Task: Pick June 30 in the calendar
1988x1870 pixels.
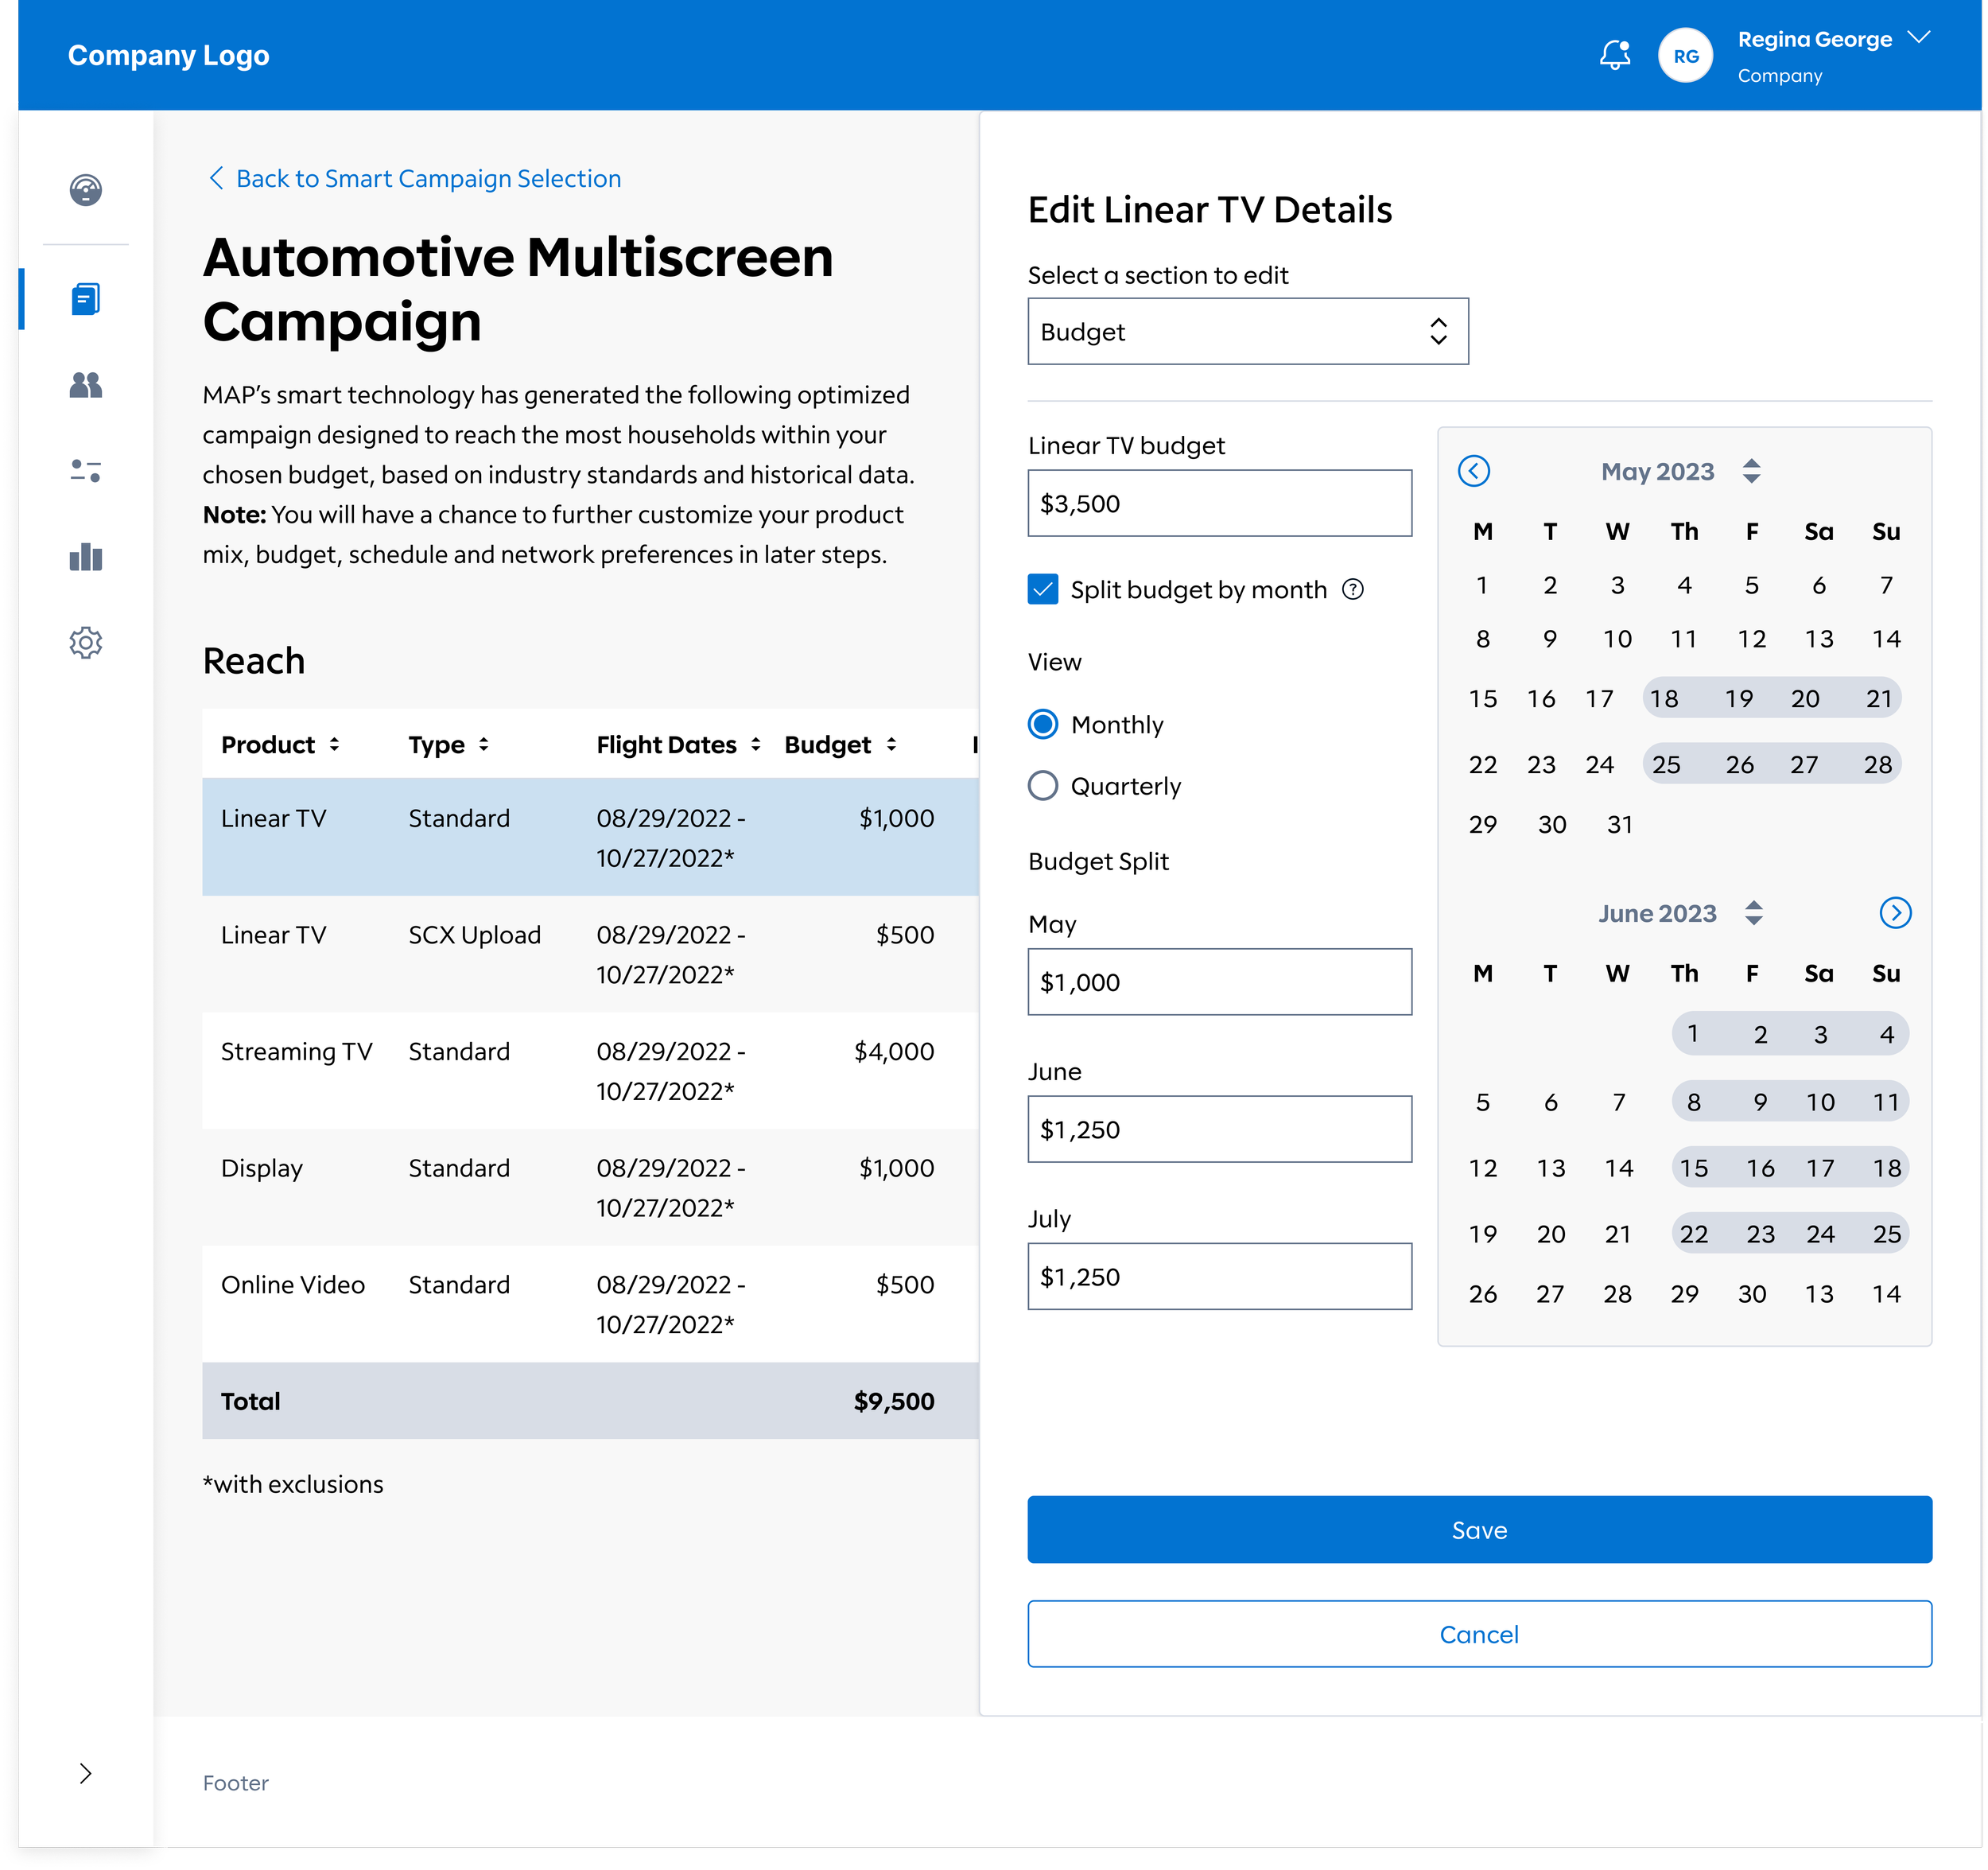Action: click(x=1751, y=1294)
